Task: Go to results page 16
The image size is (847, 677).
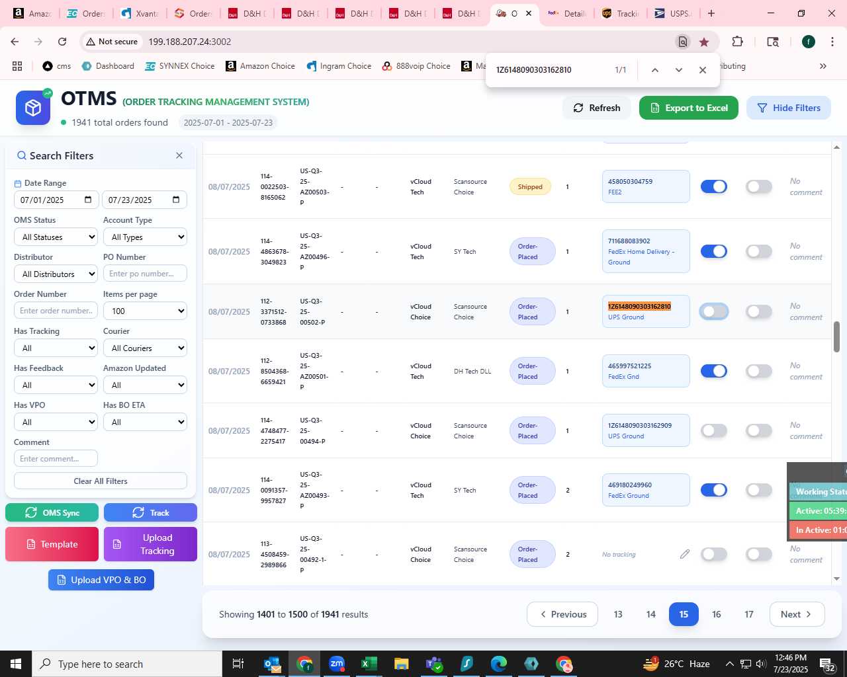Action: 717,614
